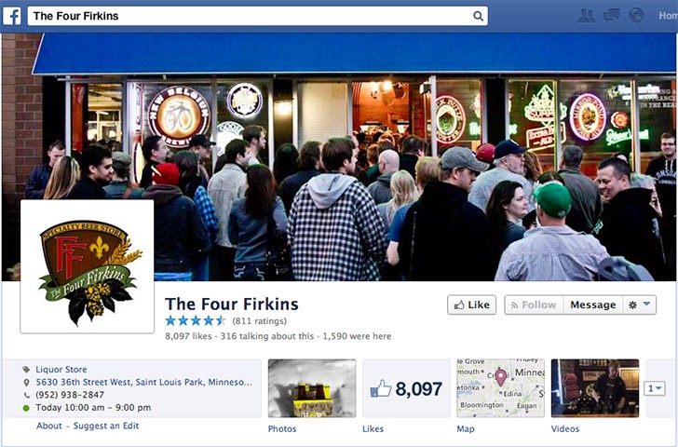
Task: Click the search field containing The Four Firkins
Action: click(258, 16)
